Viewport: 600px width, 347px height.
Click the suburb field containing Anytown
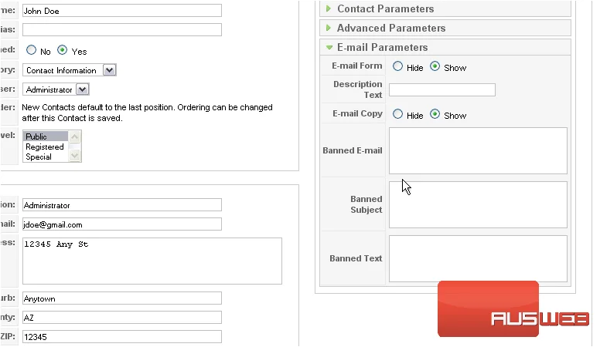coord(121,298)
